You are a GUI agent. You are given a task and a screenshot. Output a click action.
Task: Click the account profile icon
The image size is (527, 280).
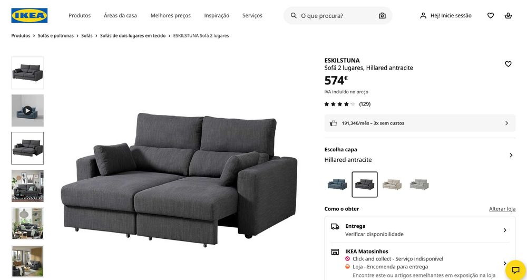(423, 15)
